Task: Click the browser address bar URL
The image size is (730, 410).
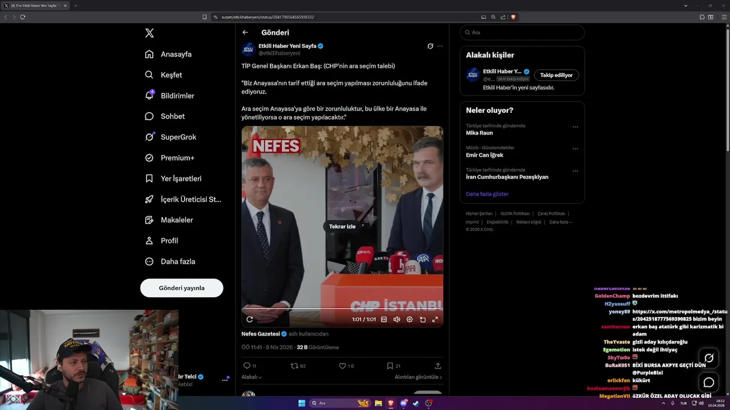Action: 267,17
